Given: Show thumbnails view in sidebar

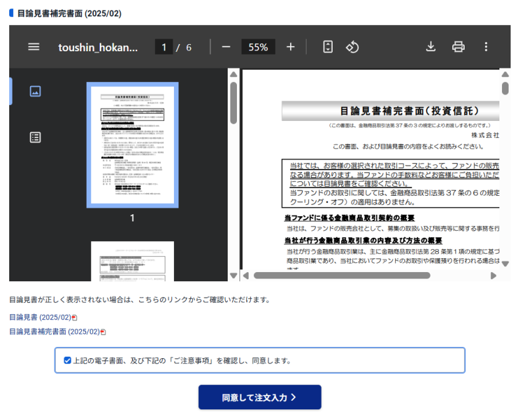Looking at the screenshot, I should [35, 91].
